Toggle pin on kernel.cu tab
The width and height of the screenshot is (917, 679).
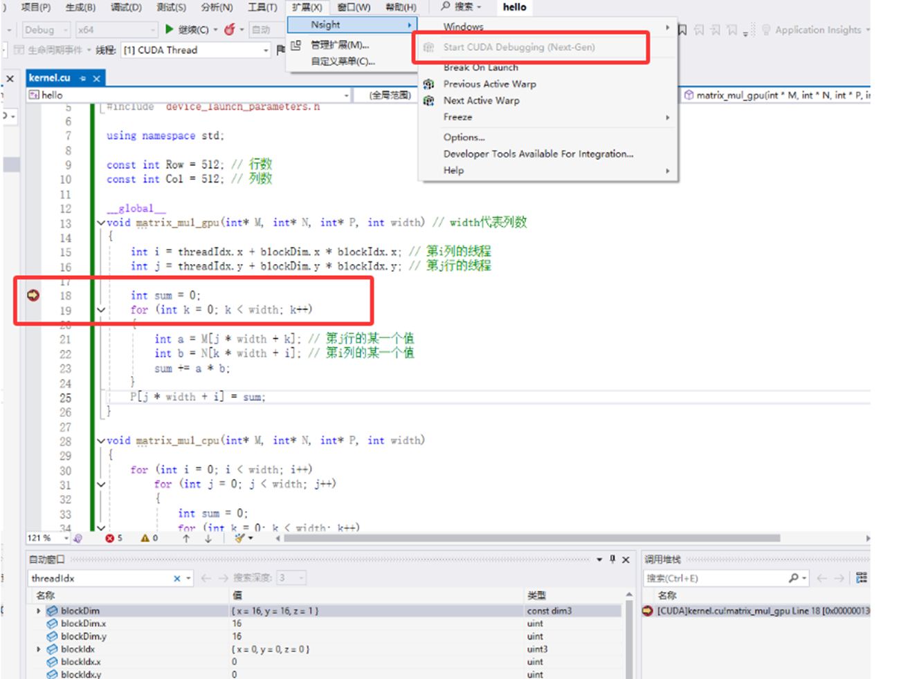(82, 79)
